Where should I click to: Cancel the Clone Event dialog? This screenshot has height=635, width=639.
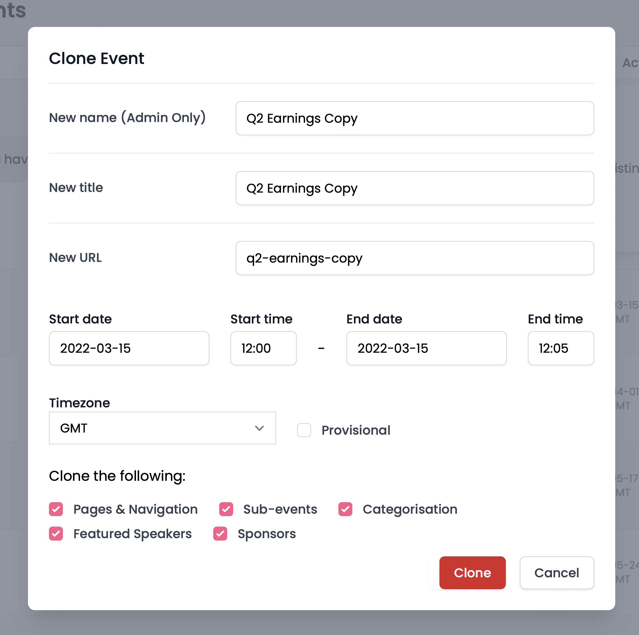click(557, 573)
